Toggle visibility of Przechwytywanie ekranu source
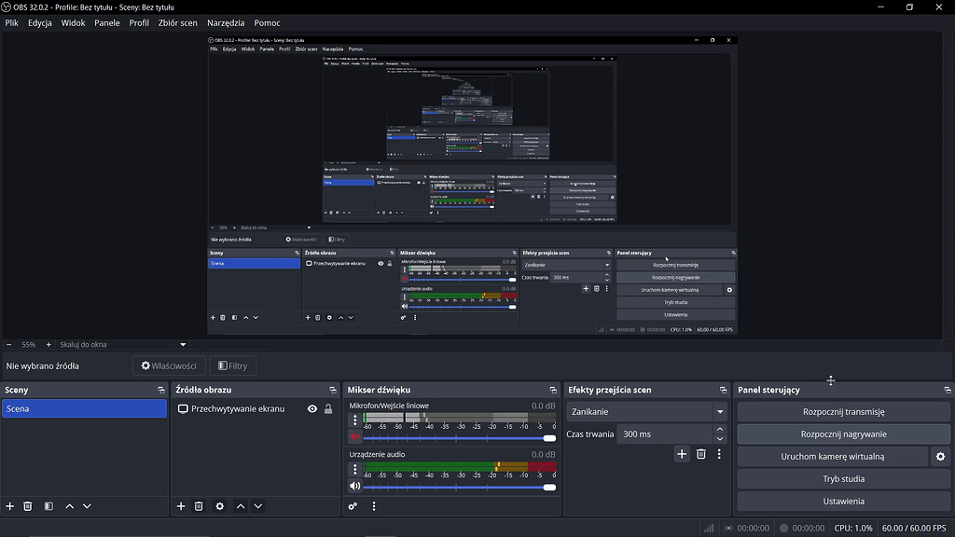The image size is (955, 537). 311,409
